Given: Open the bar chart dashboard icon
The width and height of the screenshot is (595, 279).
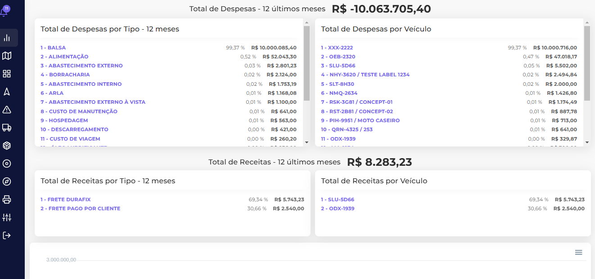Looking at the screenshot, I should point(7,38).
